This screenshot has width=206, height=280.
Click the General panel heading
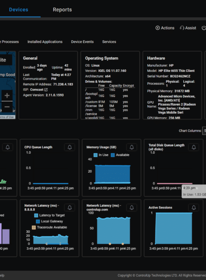(30, 58)
